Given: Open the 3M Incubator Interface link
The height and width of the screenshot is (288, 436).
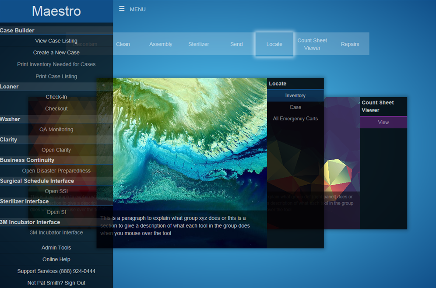Looking at the screenshot, I should [x=56, y=232].
